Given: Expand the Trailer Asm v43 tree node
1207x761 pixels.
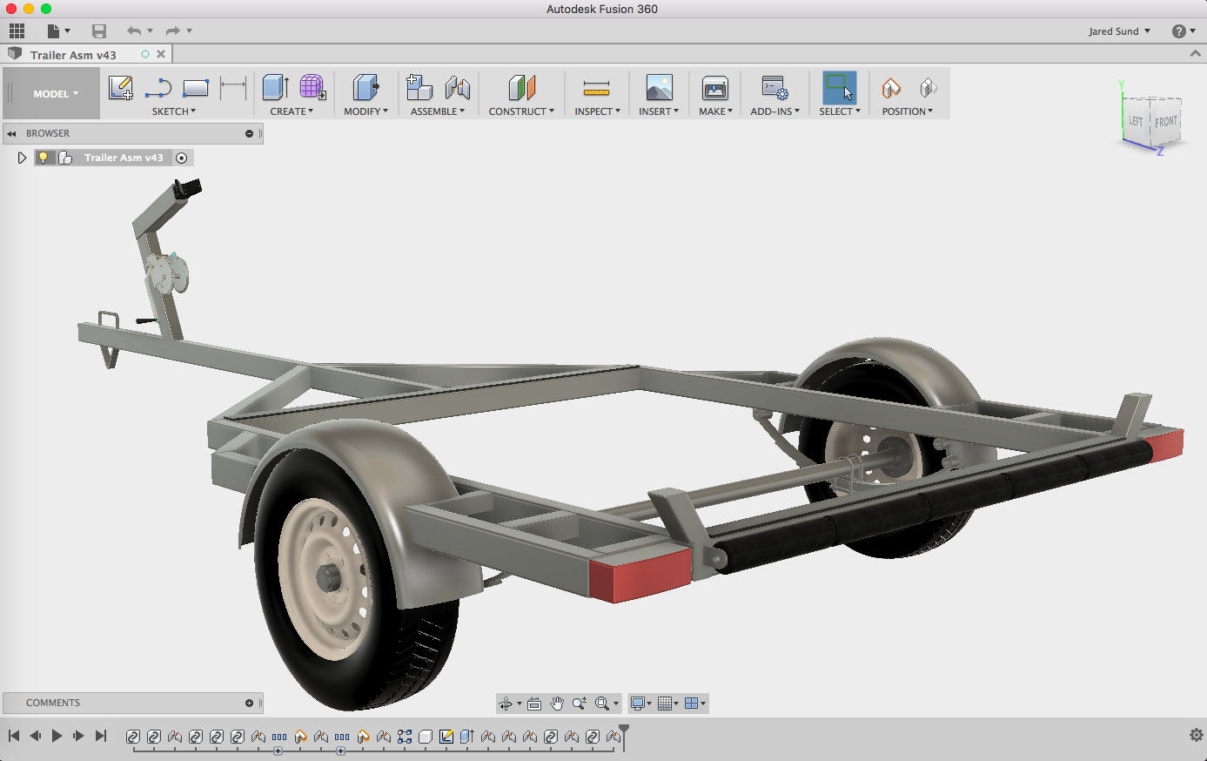Looking at the screenshot, I should point(22,158).
